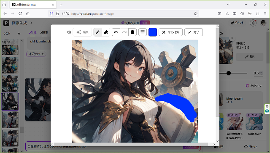270x153 pixels.
Task: Click site padlock security icon
Action: pos(57,13)
